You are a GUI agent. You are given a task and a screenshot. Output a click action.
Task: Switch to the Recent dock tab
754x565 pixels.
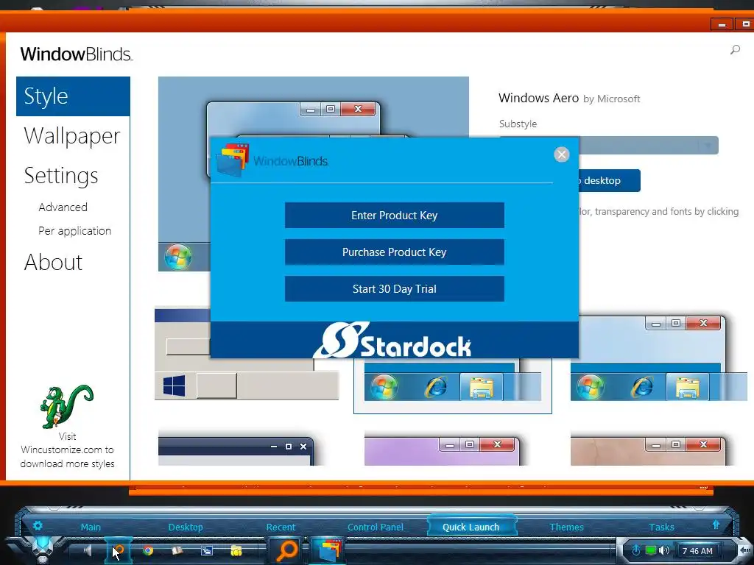(x=281, y=527)
